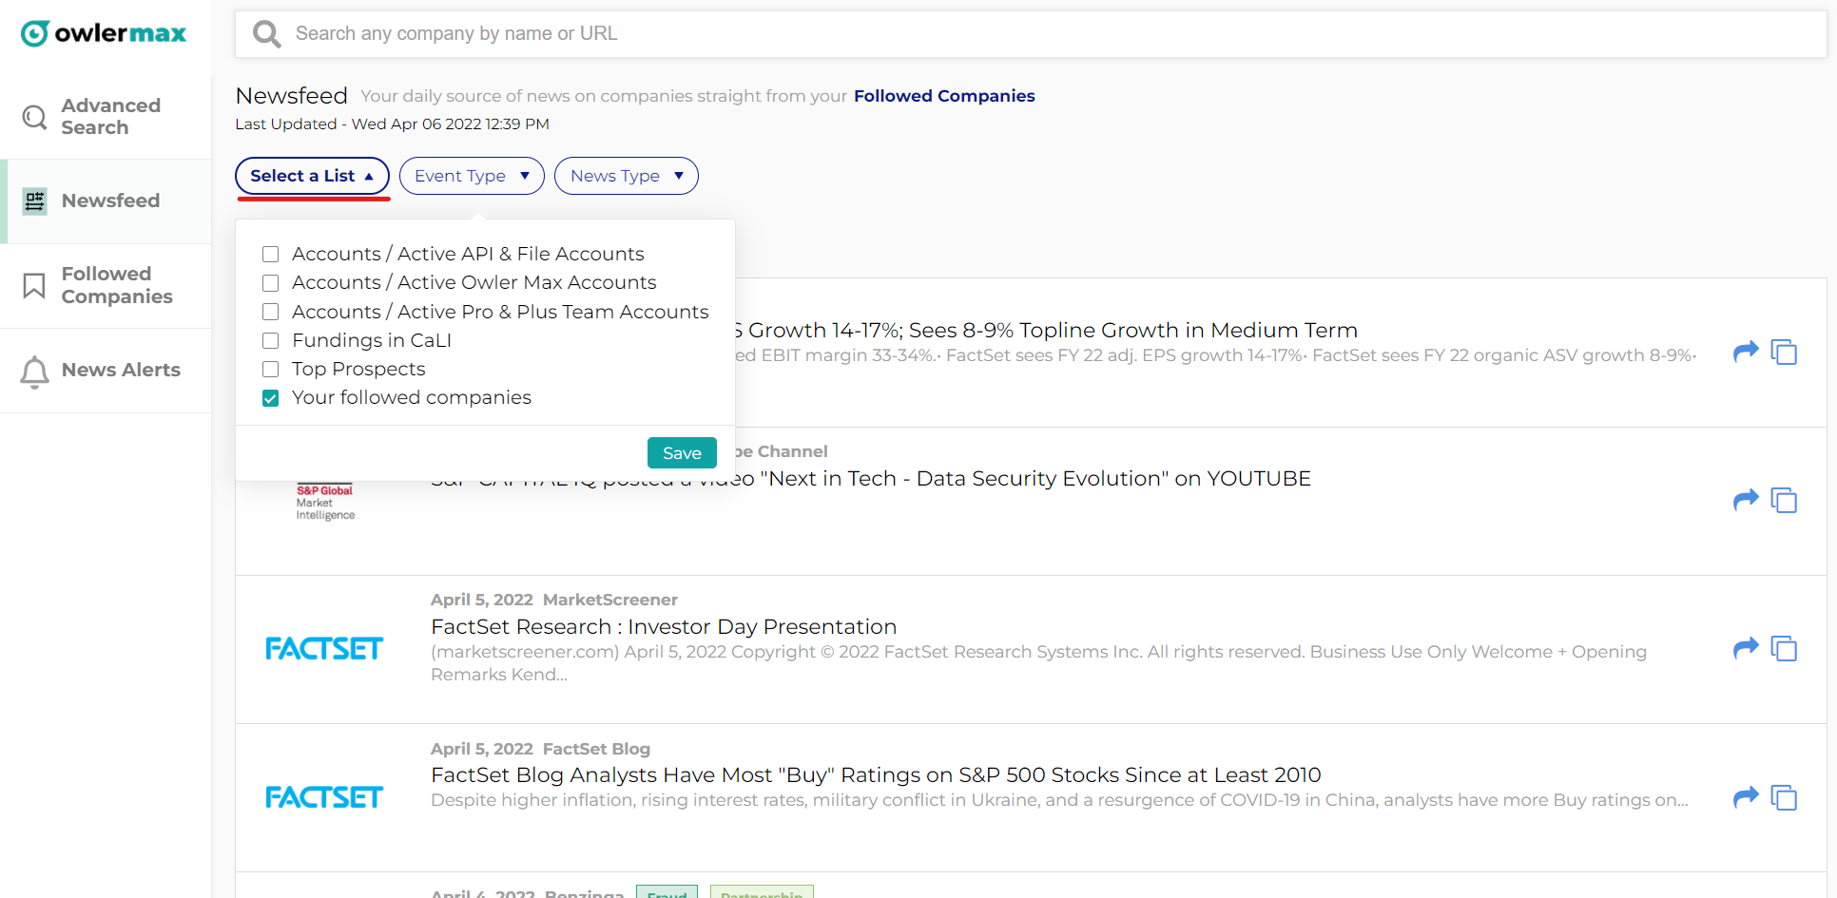
Task: Collapse the Select a List dropdown
Action: pos(312,176)
